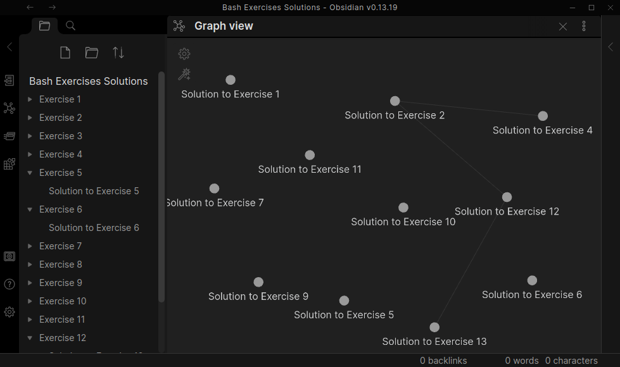Screen dimensions: 620x367
Task: Select the File explorer tab
Action: point(44,26)
